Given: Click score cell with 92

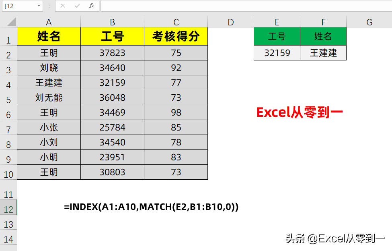Looking at the screenshot, I should click(176, 68).
